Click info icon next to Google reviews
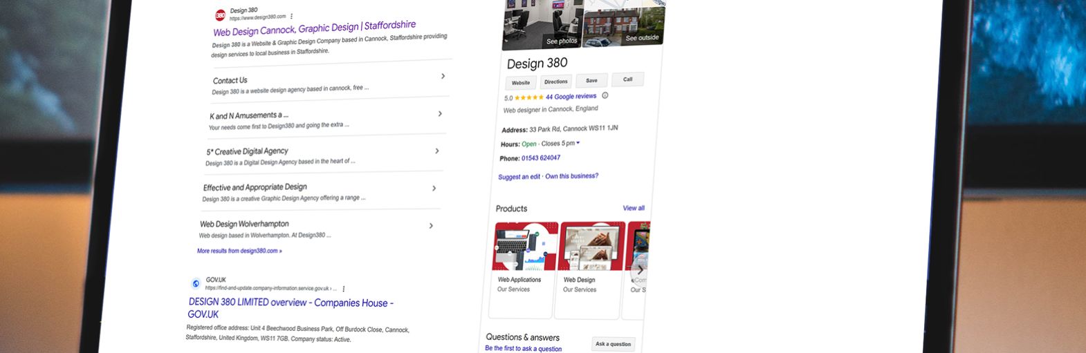Image resolution: width=1086 pixels, height=353 pixels. [x=605, y=95]
